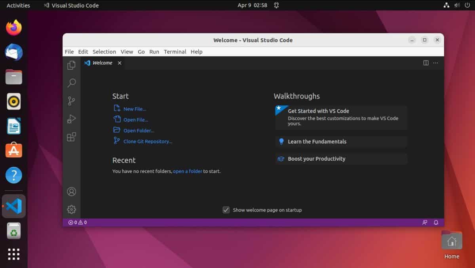Click the Accounts icon above the gear
This screenshot has width=475, height=268.
[x=71, y=191]
